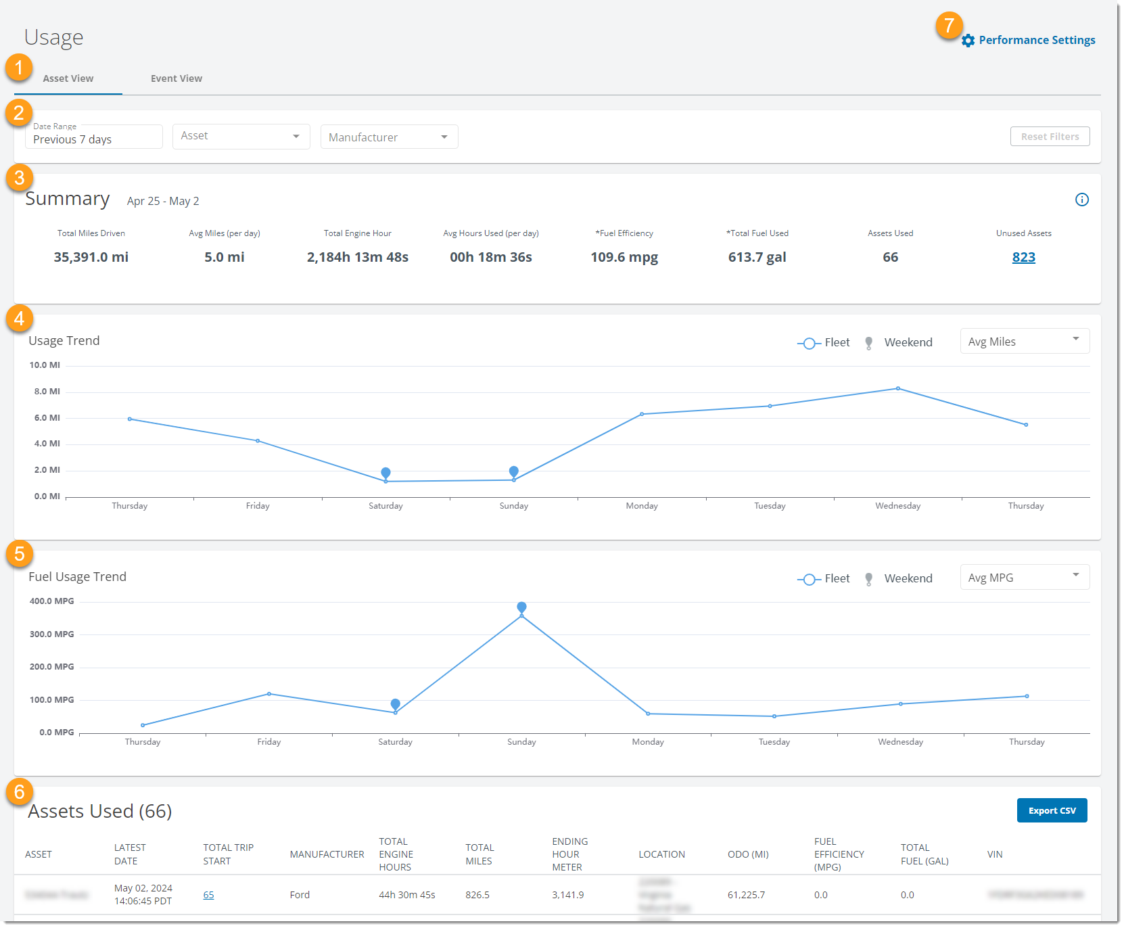
Task: Open the 823 Unused Assets link
Action: tap(1024, 257)
